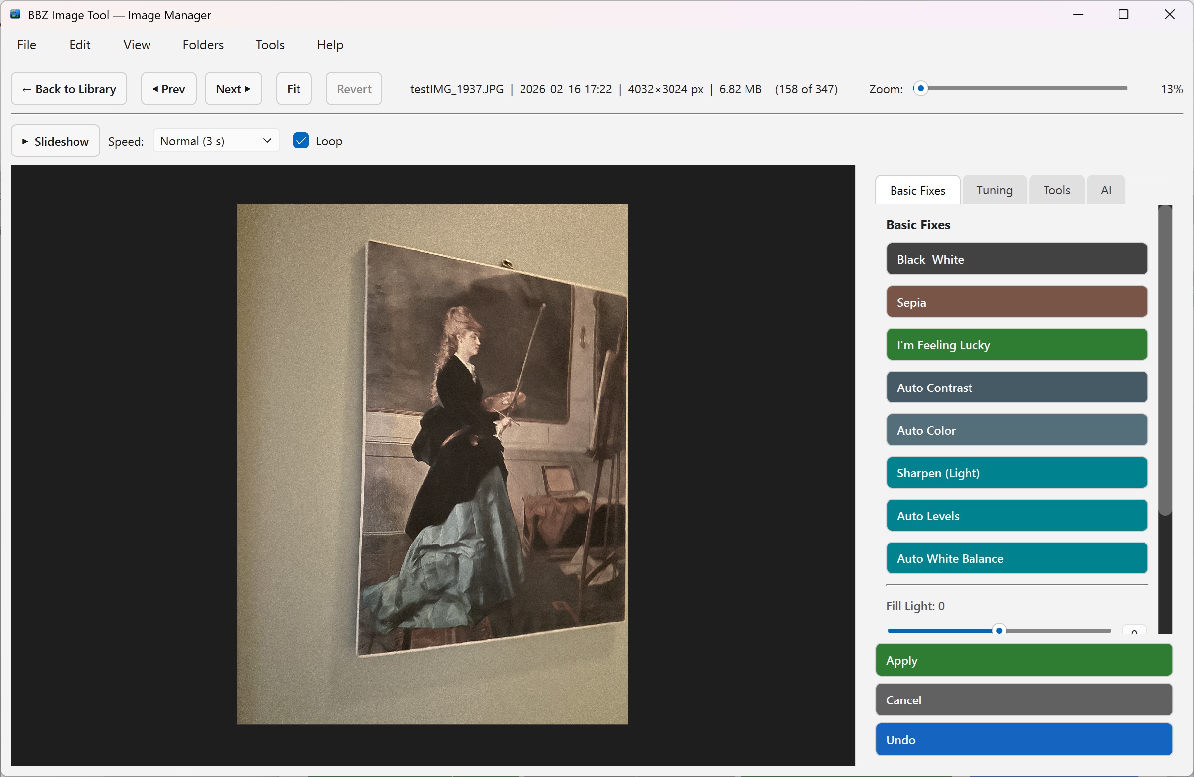Click the green Apply button
1194x777 pixels.
(1024, 660)
